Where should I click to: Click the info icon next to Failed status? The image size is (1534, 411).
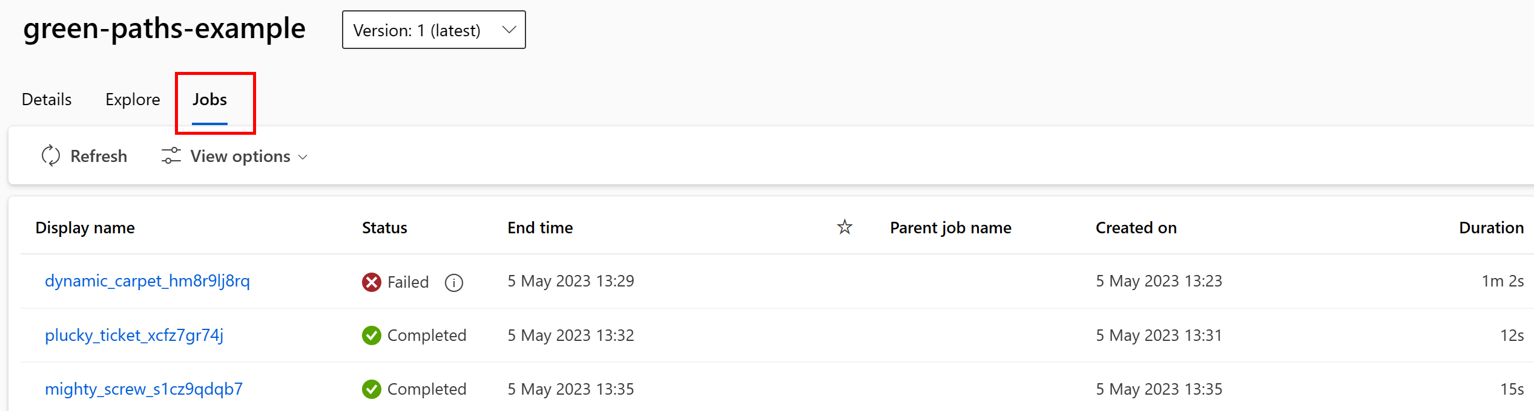click(455, 282)
